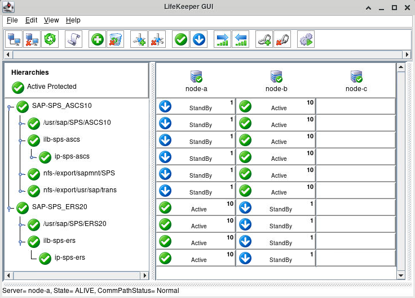The image size is (415, 298).
Task: Click the Out of Service blue arrow toolbar icon
Action: point(199,39)
